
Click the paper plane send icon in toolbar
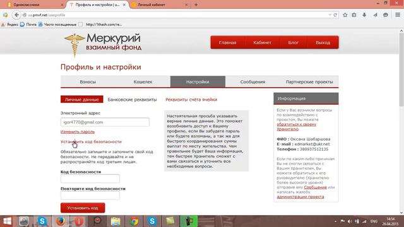[x=375, y=15]
